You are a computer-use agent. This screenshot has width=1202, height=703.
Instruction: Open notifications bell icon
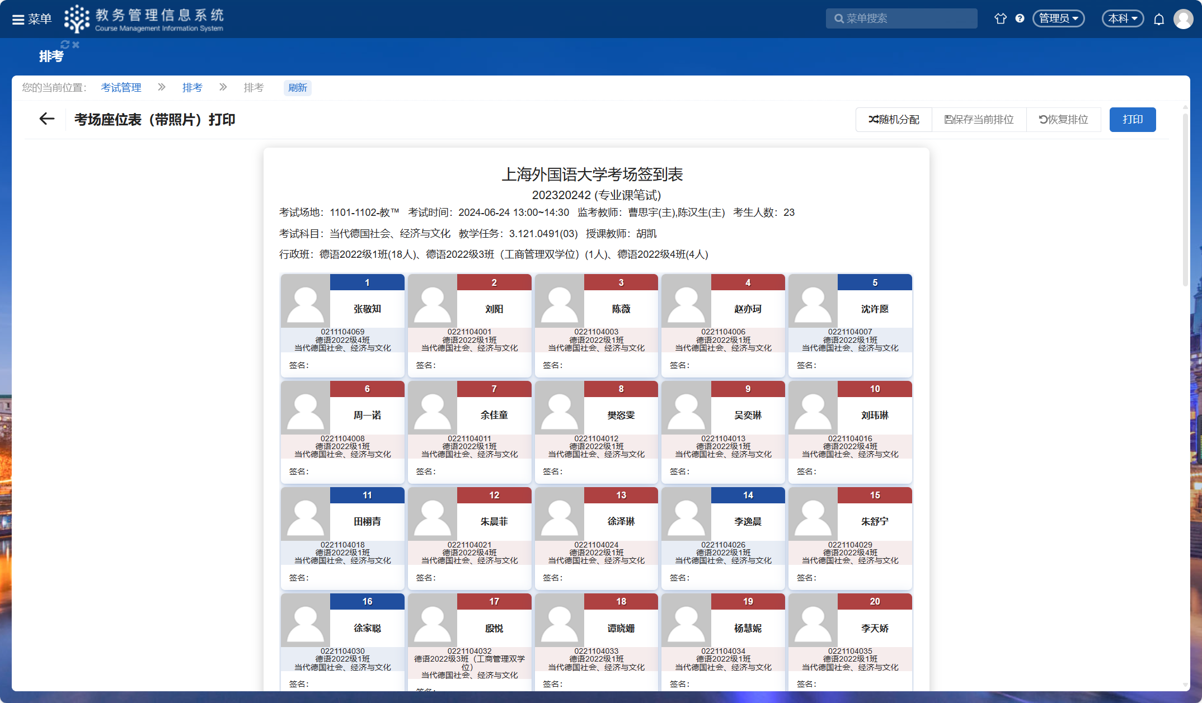(x=1159, y=19)
